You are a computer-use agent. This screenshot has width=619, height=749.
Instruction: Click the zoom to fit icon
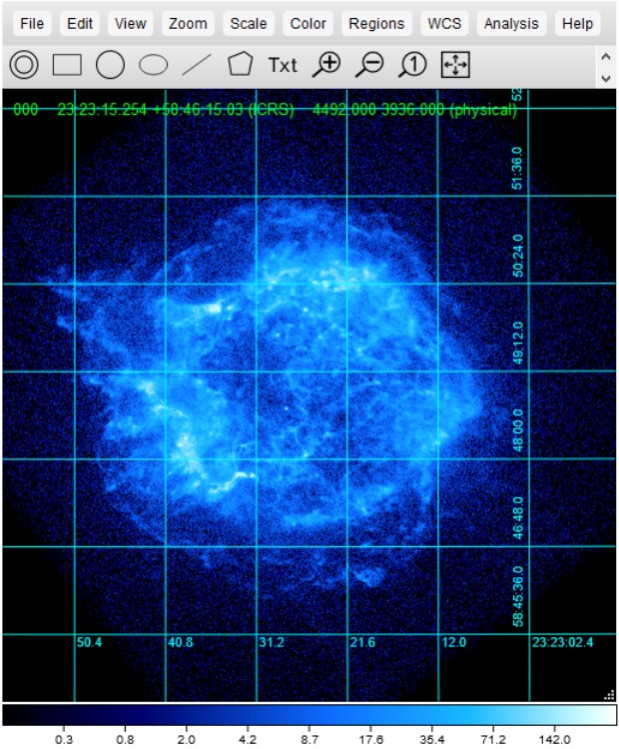click(x=455, y=65)
